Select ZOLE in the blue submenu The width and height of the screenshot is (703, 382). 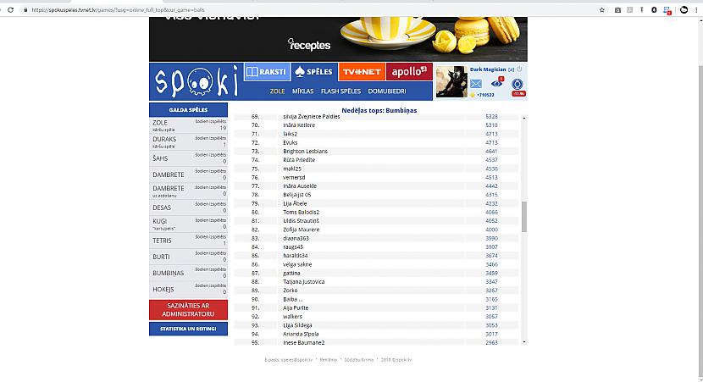tap(277, 91)
